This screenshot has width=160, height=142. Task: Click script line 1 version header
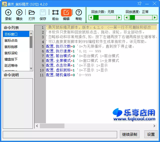[101, 27]
